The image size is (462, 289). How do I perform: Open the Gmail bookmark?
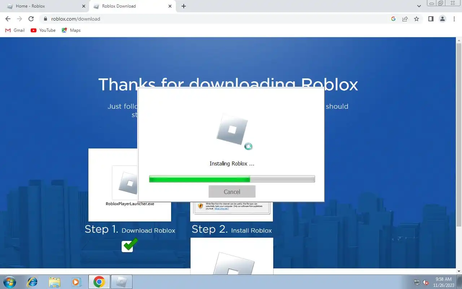click(x=15, y=30)
